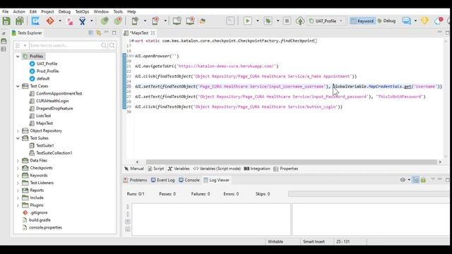Open the Console tab
Image resolution: width=452 pixels, height=254 pixels.
pyautogui.click(x=189, y=180)
